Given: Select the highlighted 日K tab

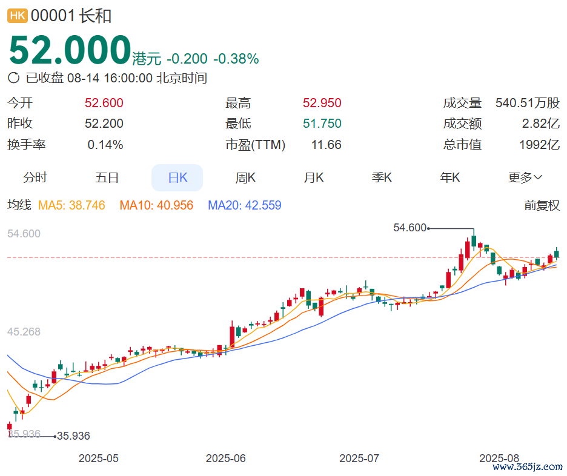Looking at the screenshot, I should point(177,177).
